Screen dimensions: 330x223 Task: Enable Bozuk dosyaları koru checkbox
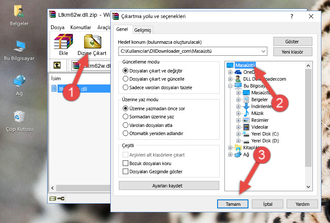pos(125,163)
